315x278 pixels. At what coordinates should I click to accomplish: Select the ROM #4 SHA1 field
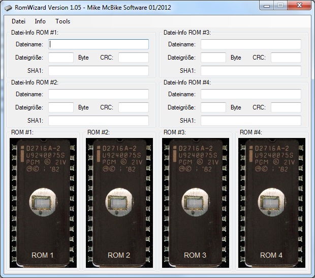(251, 121)
